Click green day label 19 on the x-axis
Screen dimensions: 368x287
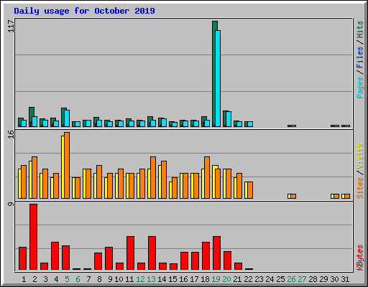click(x=216, y=279)
